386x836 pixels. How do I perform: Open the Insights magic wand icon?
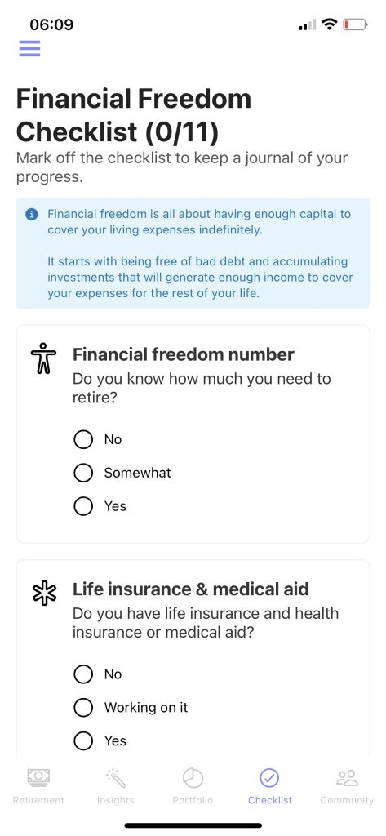coord(116,777)
